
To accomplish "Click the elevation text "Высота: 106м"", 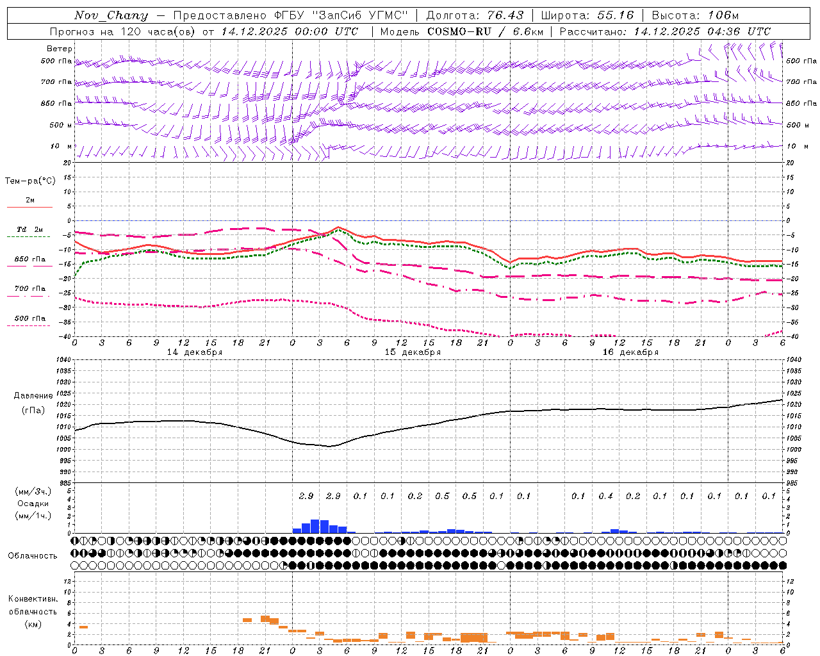I will (x=695, y=15).
